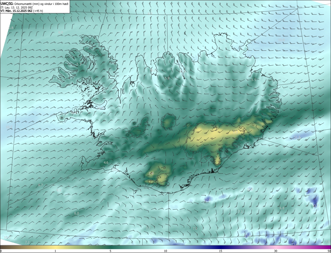Select the title "Úrkomumætti (mm) og vindur í 100m hæð"

click(x=41, y=4)
